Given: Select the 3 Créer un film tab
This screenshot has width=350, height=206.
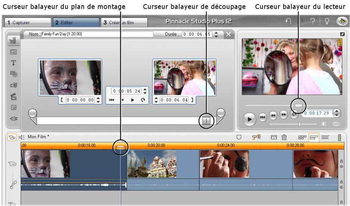Looking at the screenshot, I should (x=124, y=22).
